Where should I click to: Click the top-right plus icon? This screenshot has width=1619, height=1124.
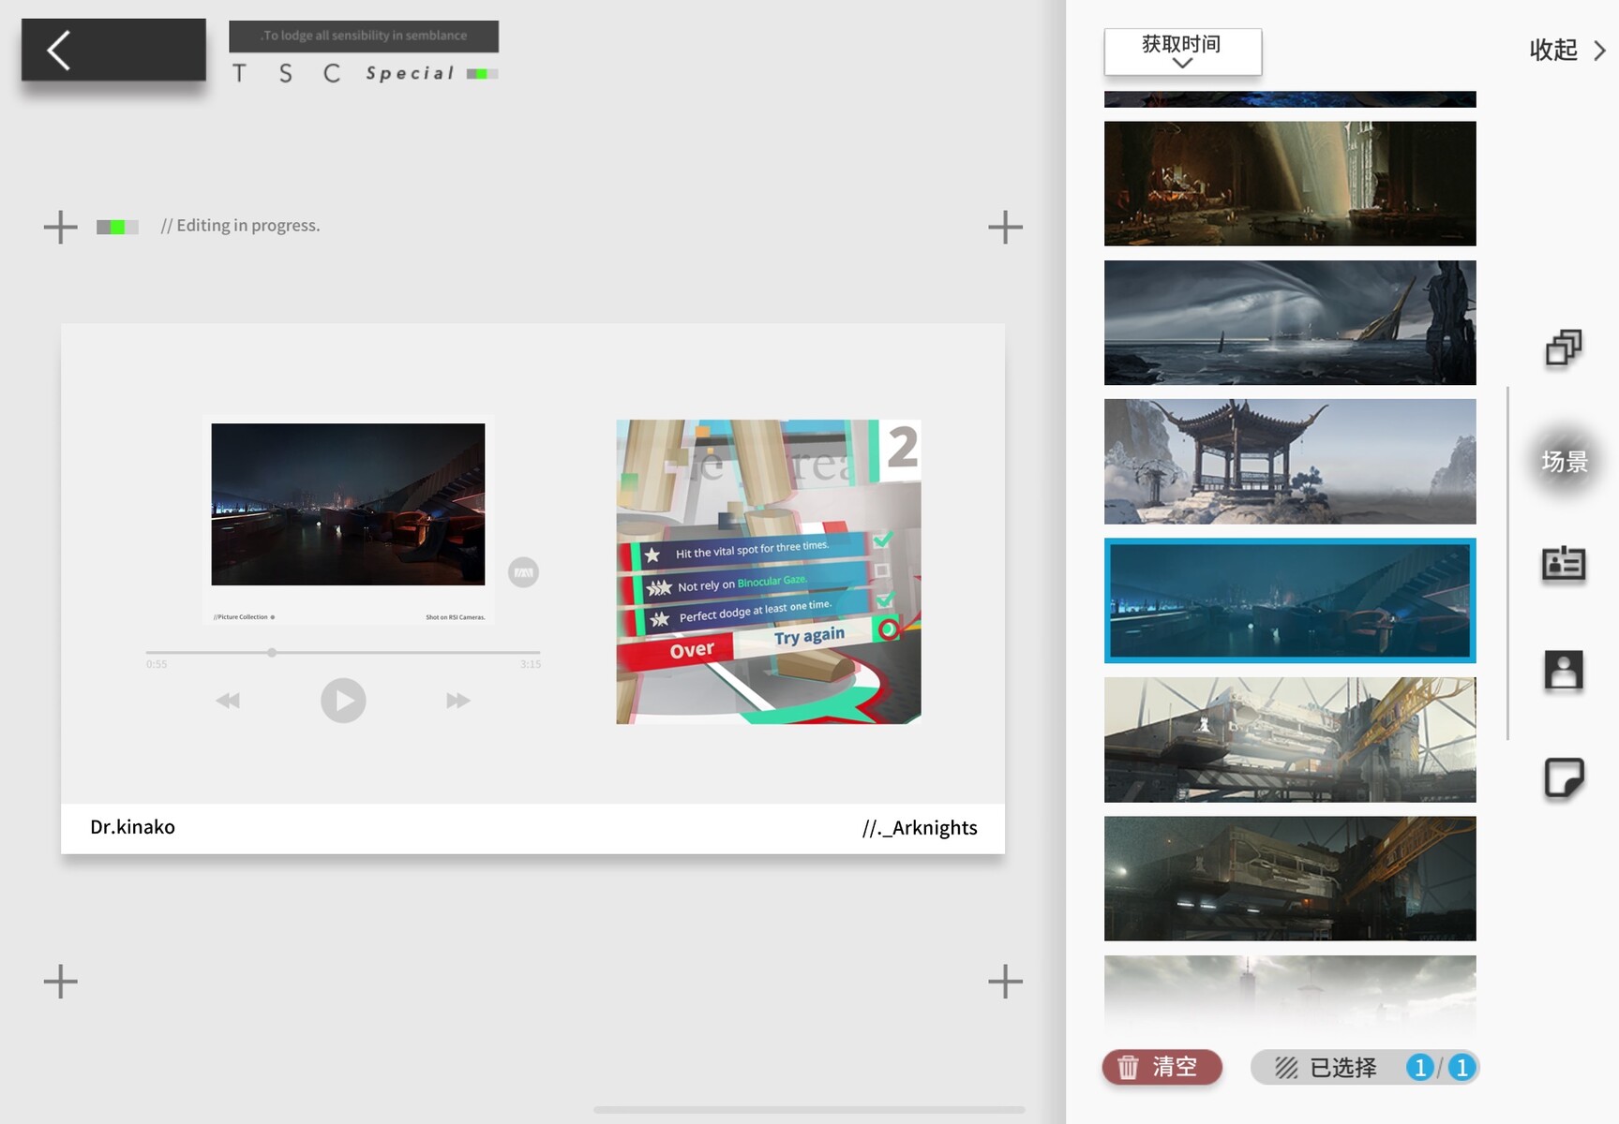pyautogui.click(x=1005, y=227)
